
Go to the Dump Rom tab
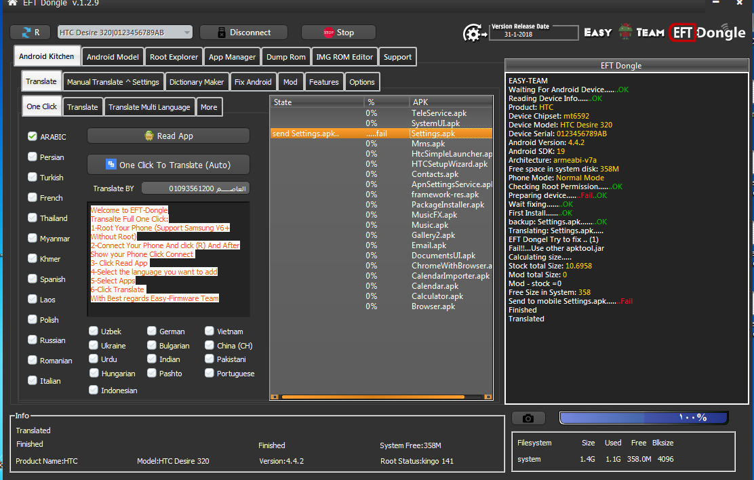286,57
